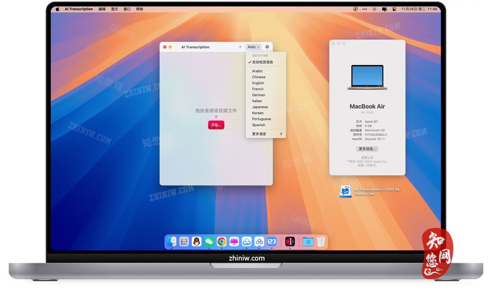Open the 帮助 menu

point(139,9)
